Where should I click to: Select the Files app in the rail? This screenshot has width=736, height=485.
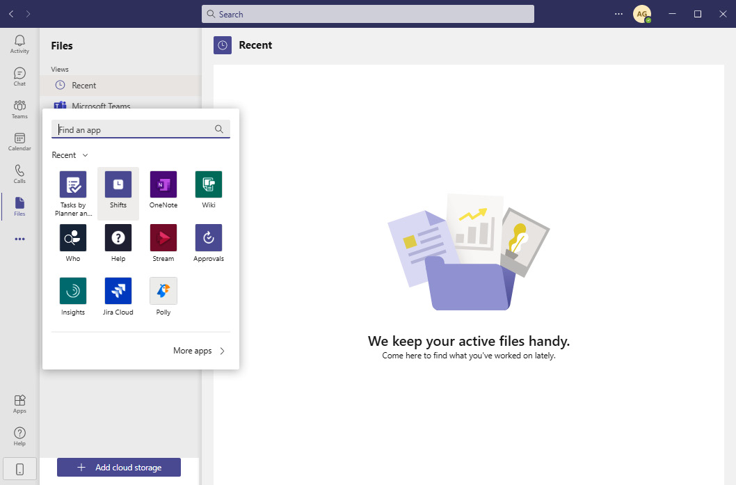coord(19,207)
